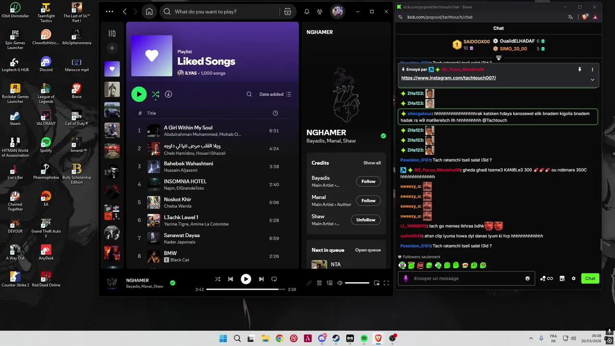Toggle the green shuffle icon under Liked Songs
The height and width of the screenshot is (346, 615).
coord(156,94)
